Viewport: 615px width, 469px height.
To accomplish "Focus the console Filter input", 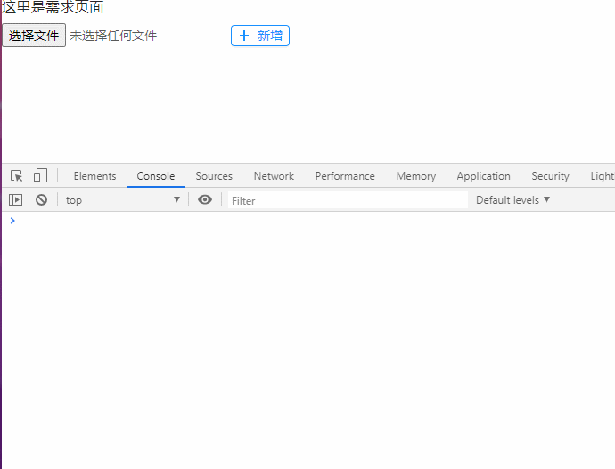I will (348, 200).
